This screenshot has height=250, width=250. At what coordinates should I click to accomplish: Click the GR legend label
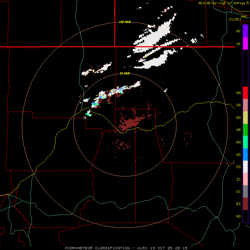coord(239,105)
